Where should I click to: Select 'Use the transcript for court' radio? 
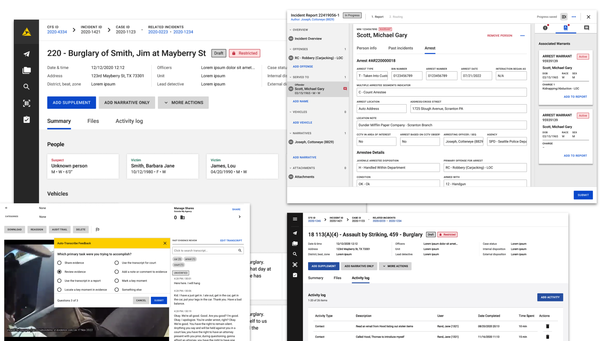(116, 263)
